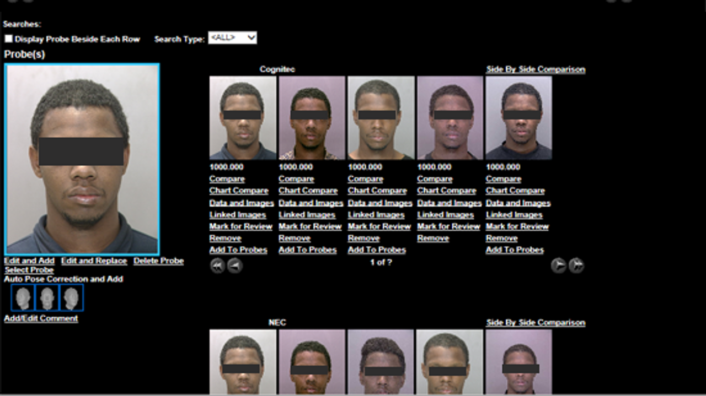Open the Add/Edit Comment link

[x=41, y=318]
